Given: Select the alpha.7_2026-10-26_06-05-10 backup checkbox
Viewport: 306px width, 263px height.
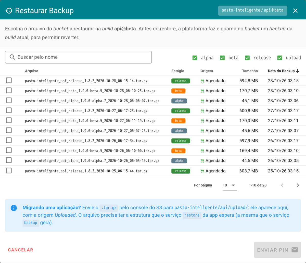Looking at the screenshot, I should click(9, 160).
